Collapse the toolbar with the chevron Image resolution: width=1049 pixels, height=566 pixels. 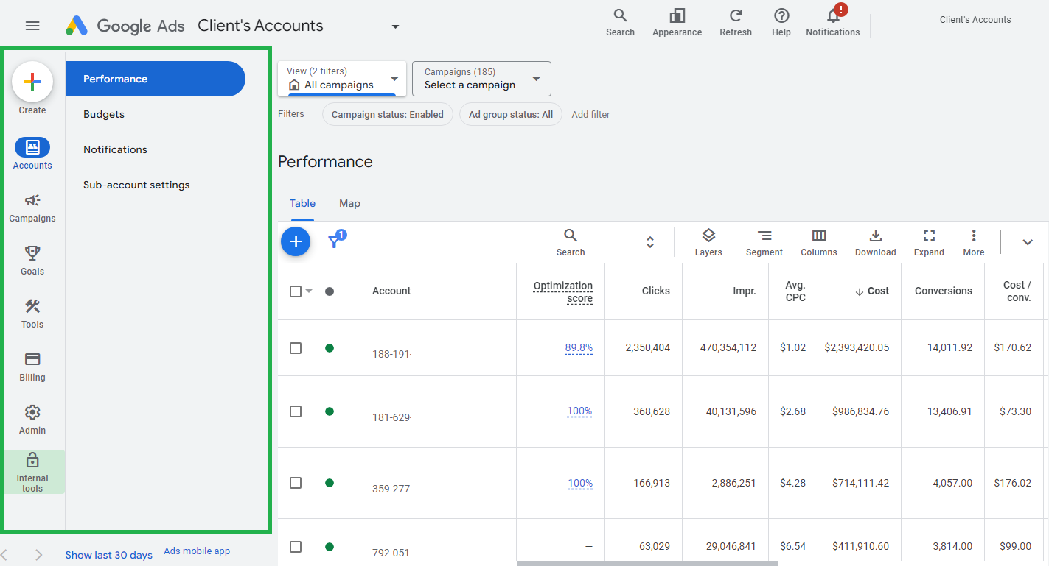[x=1028, y=242]
